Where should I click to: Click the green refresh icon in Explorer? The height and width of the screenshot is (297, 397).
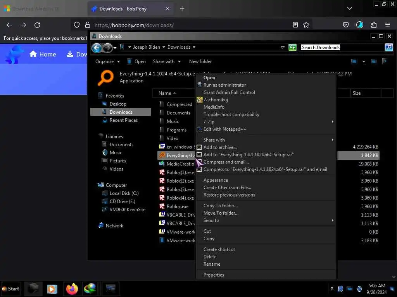(292, 47)
